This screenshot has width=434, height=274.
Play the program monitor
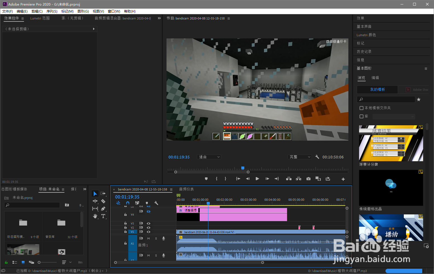[257, 179]
